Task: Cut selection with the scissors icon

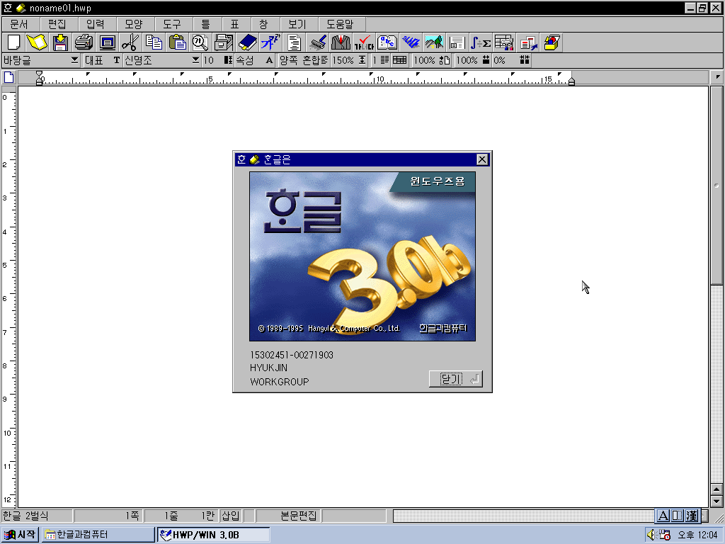Action: click(130, 42)
